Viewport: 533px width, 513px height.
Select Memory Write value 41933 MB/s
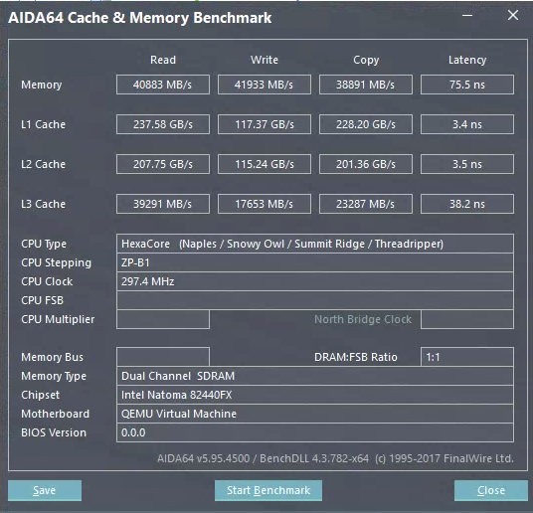click(265, 85)
